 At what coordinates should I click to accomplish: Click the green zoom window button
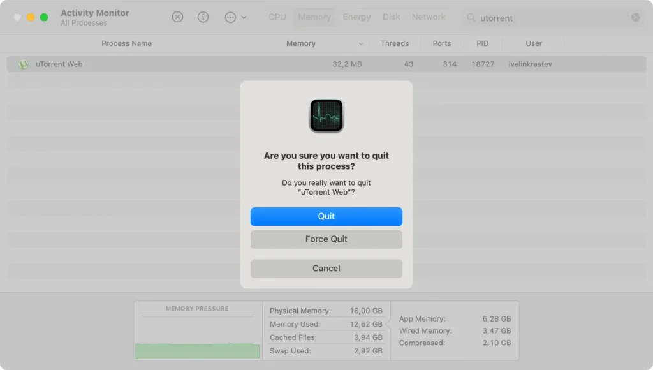pyautogui.click(x=44, y=17)
